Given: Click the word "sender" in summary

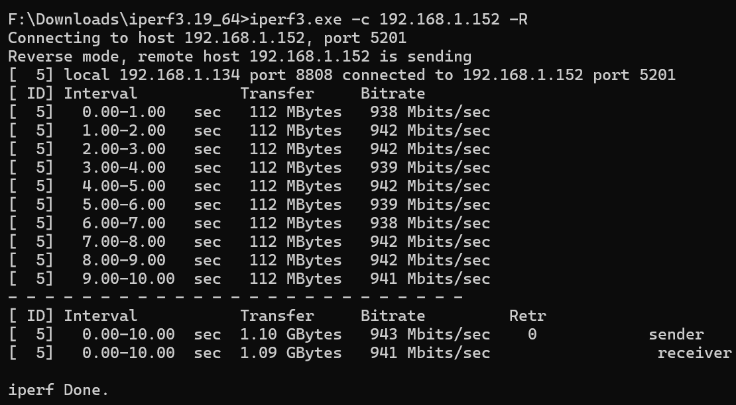Looking at the screenshot, I should pos(676,334).
